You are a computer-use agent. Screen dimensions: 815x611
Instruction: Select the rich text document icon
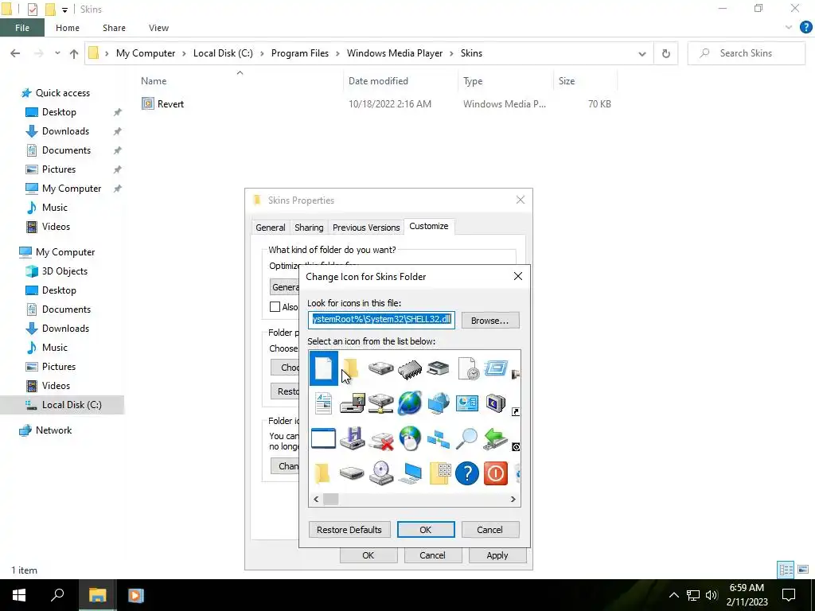click(323, 403)
